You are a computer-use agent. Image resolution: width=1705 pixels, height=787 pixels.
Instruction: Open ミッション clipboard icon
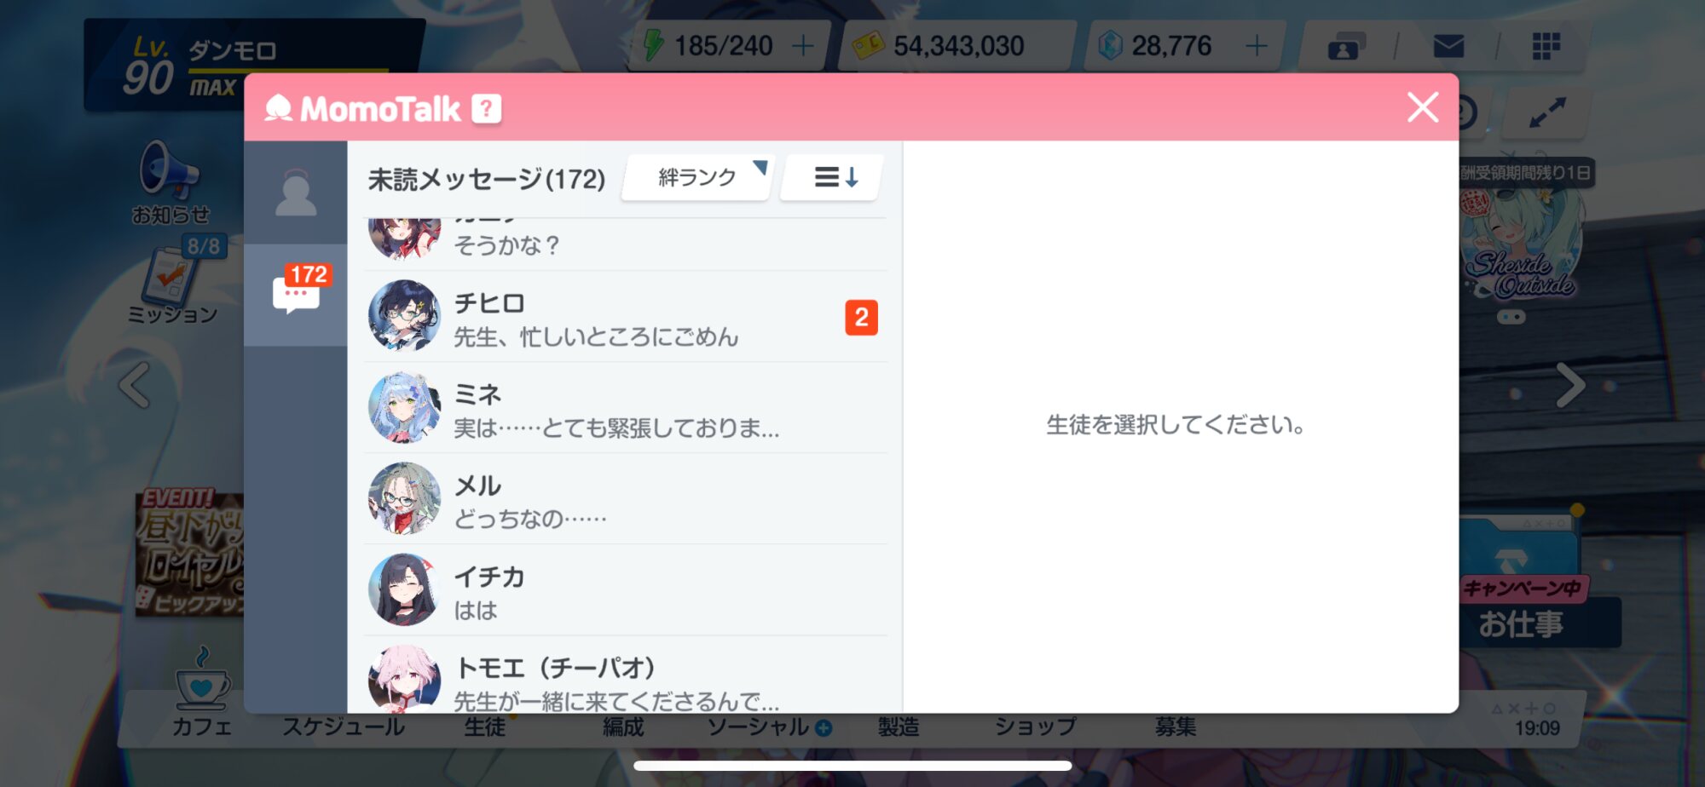[173, 281]
